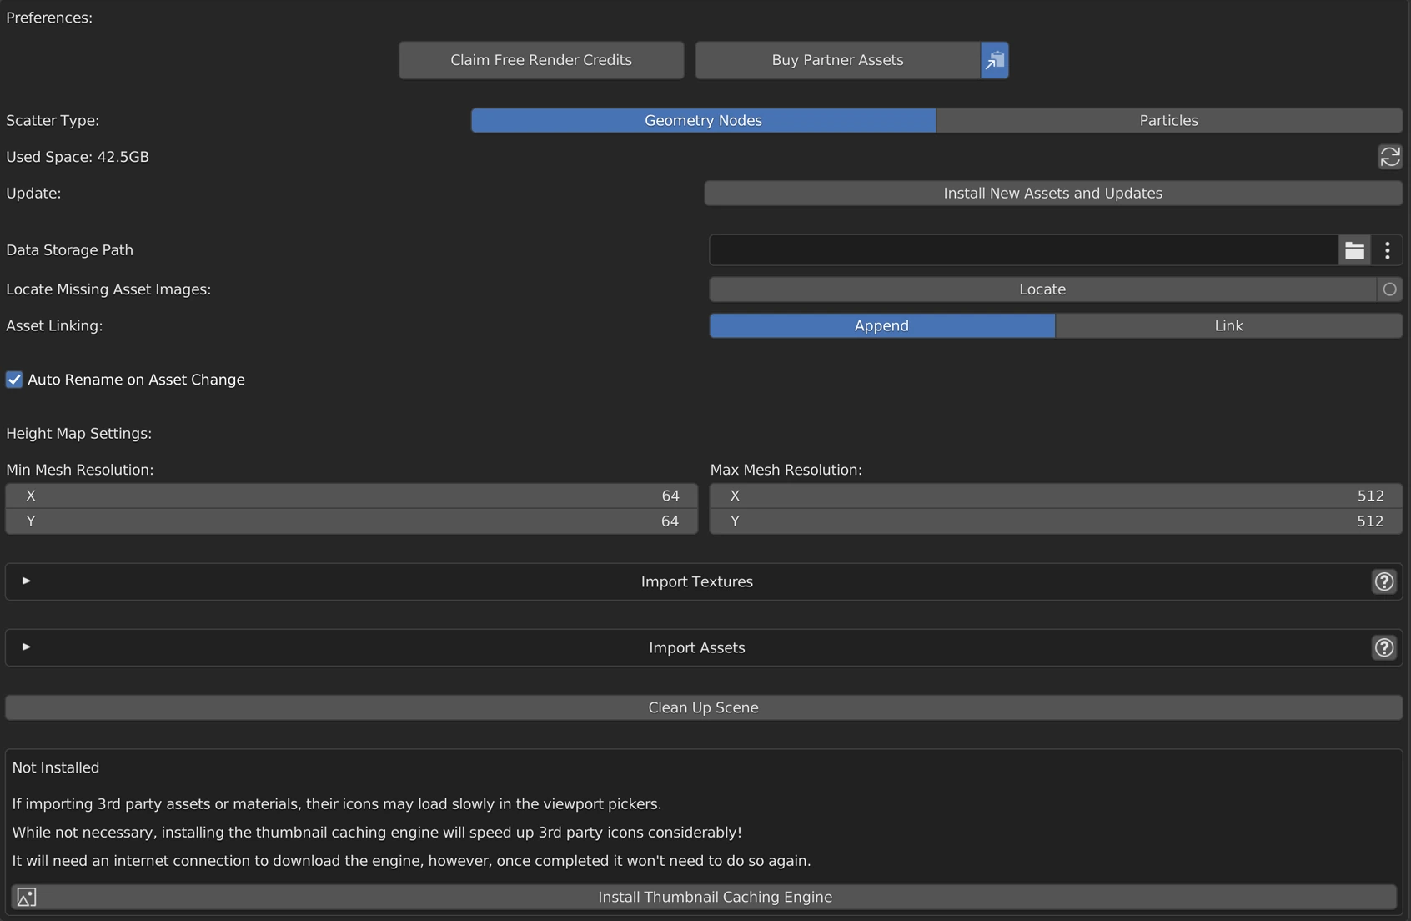This screenshot has width=1411, height=921.
Task: Select Append asset linking mode
Action: [x=881, y=325]
